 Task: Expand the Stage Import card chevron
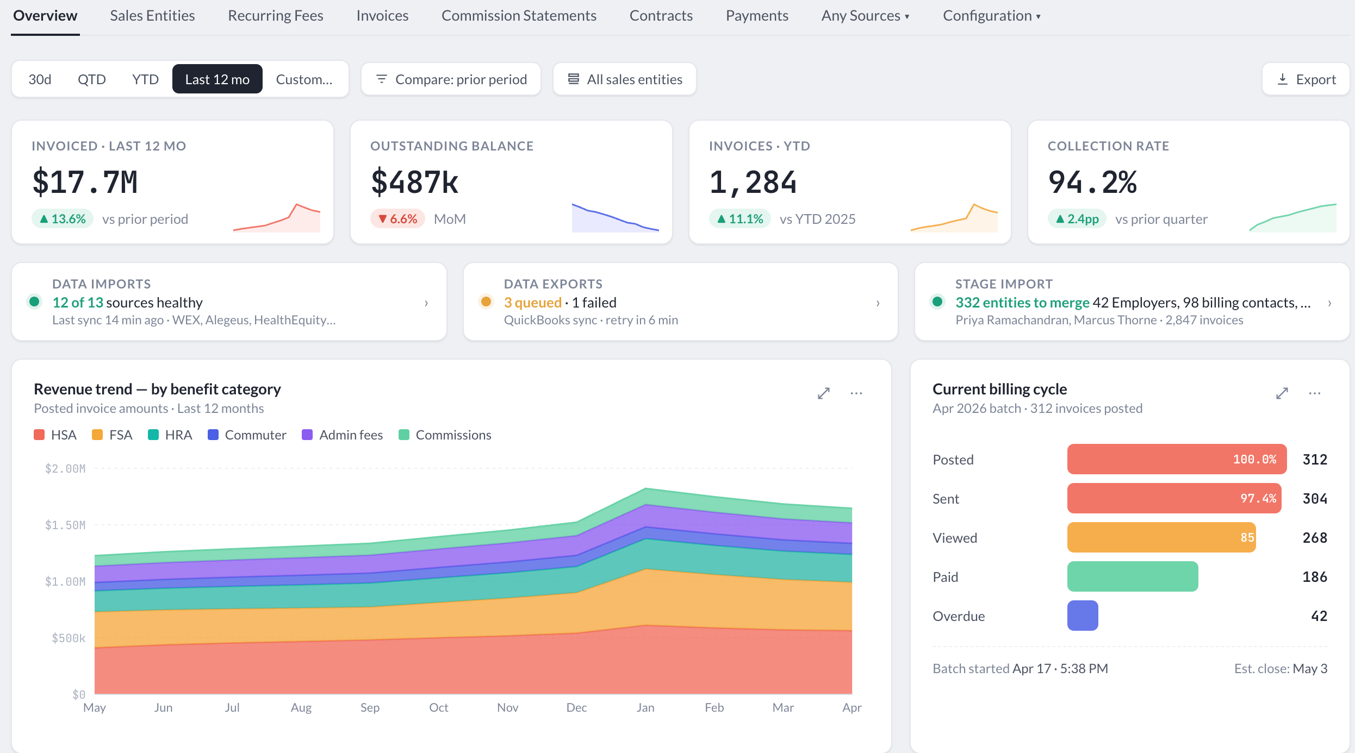[1329, 303]
